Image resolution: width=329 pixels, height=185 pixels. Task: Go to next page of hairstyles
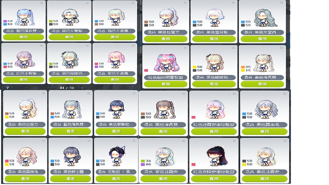[x=82, y=88]
